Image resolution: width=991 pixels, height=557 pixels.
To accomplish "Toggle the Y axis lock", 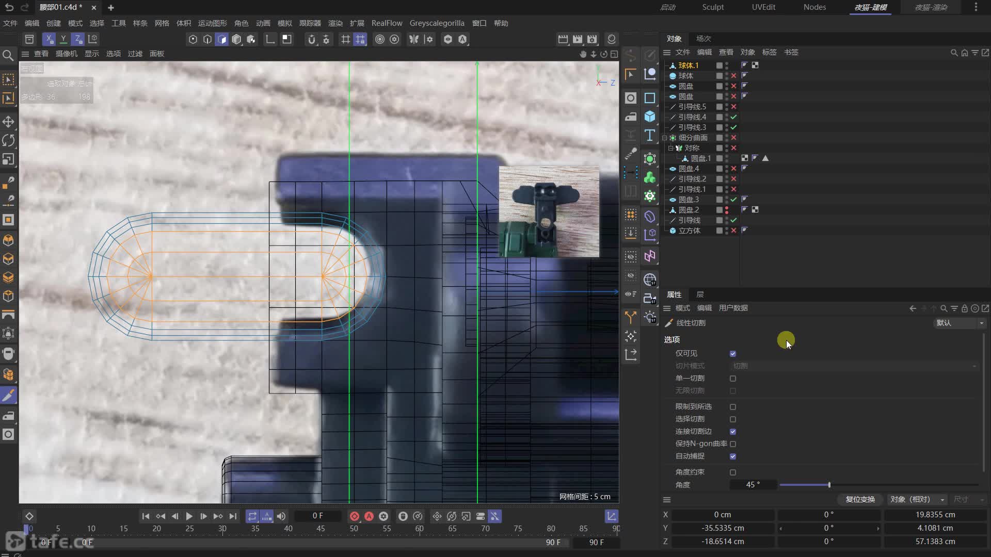I will pos(63,39).
